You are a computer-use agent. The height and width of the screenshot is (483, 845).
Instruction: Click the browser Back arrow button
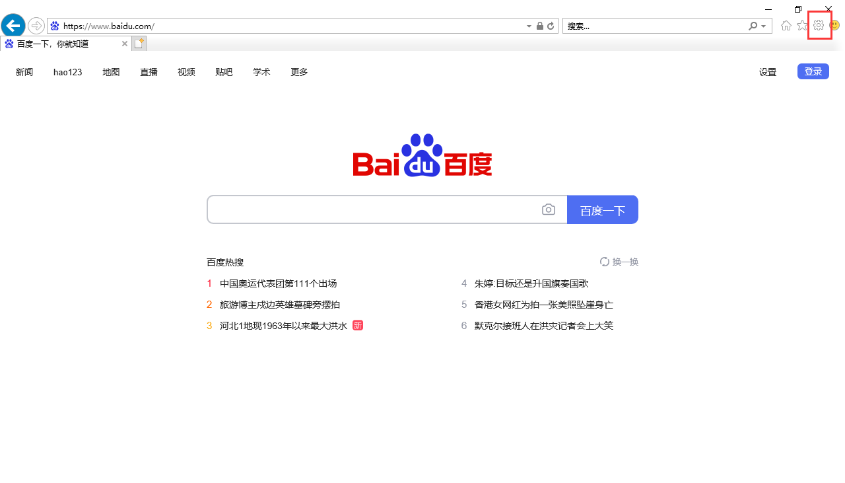[x=13, y=26]
